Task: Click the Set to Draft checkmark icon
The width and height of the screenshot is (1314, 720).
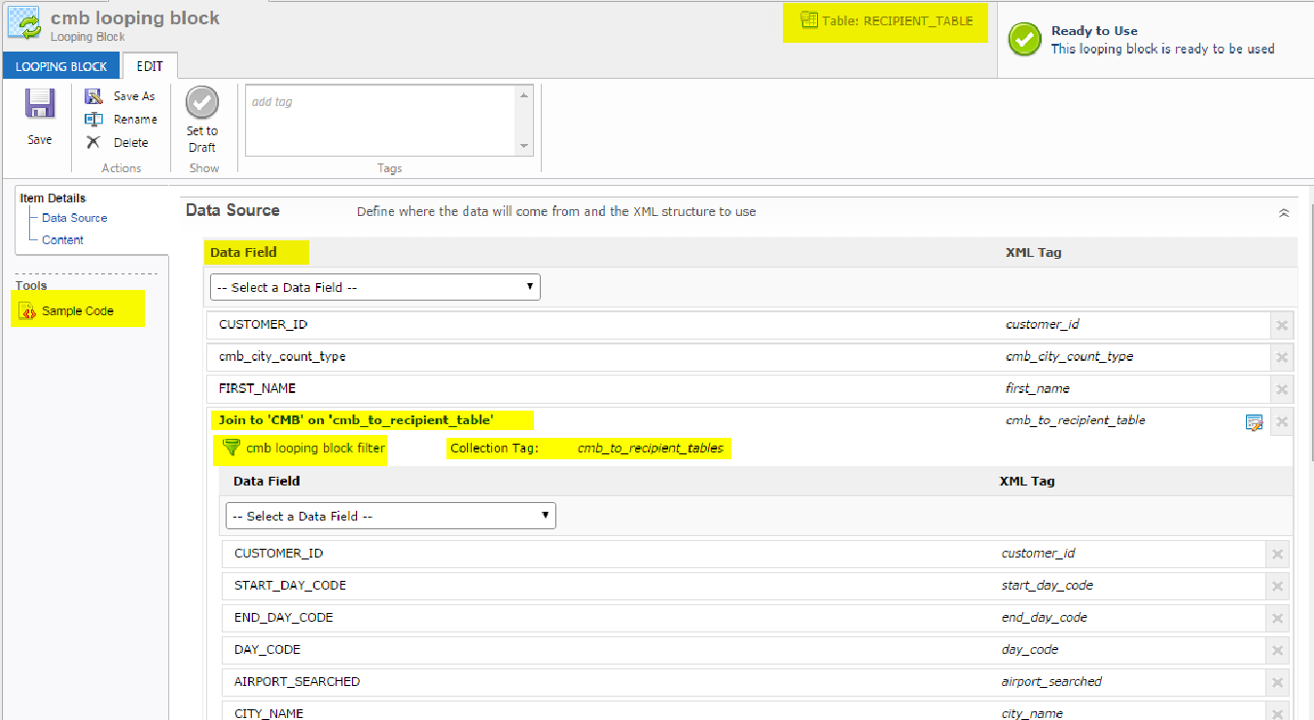Action: [202, 103]
